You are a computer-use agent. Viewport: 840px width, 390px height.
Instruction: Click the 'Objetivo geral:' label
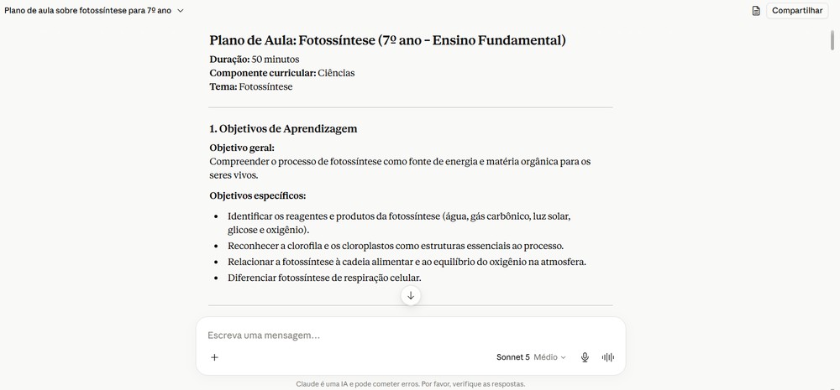tap(242, 148)
